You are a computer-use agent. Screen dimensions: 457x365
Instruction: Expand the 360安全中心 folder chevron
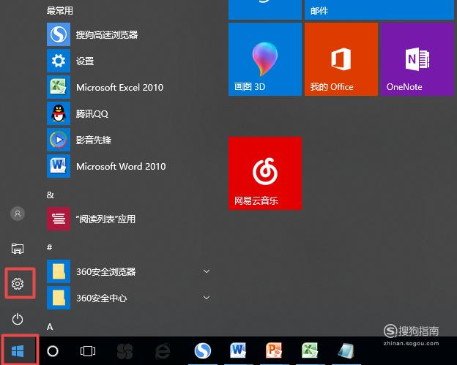pyautogui.click(x=207, y=298)
